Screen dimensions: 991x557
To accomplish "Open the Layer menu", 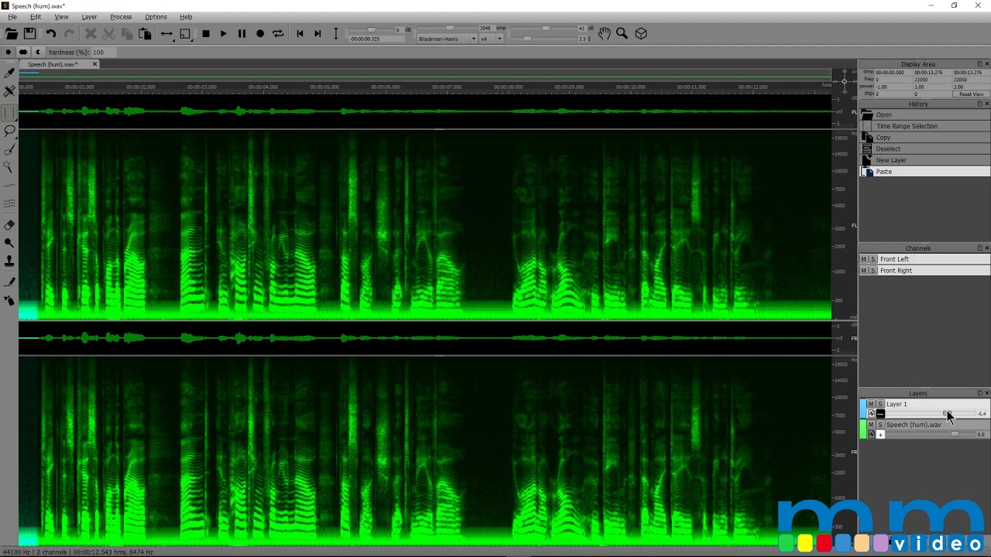I will pos(89,17).
